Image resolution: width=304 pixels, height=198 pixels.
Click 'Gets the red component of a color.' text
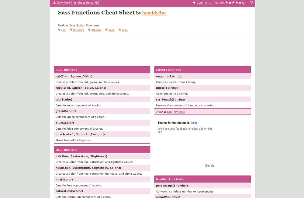point(78,105)
